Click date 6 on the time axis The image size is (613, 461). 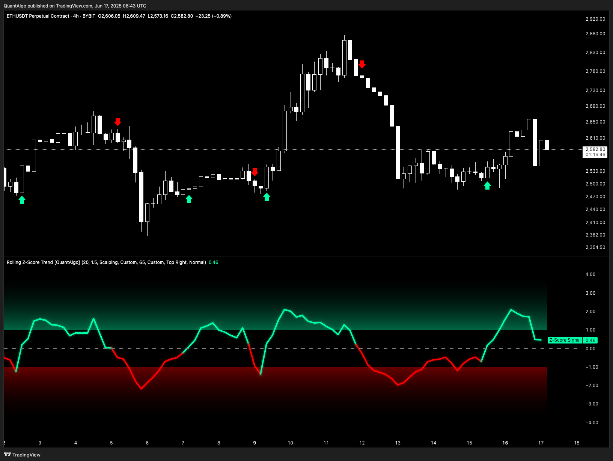(147, 443)
